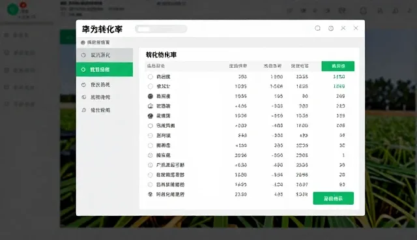Viewport: 417px width, 240px height.
Task: Click the green button at the dialog's bottom right
Action: pos(333,198)
